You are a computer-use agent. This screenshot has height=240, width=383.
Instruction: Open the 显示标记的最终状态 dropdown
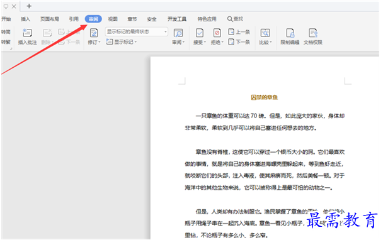[x=137, y=31]
